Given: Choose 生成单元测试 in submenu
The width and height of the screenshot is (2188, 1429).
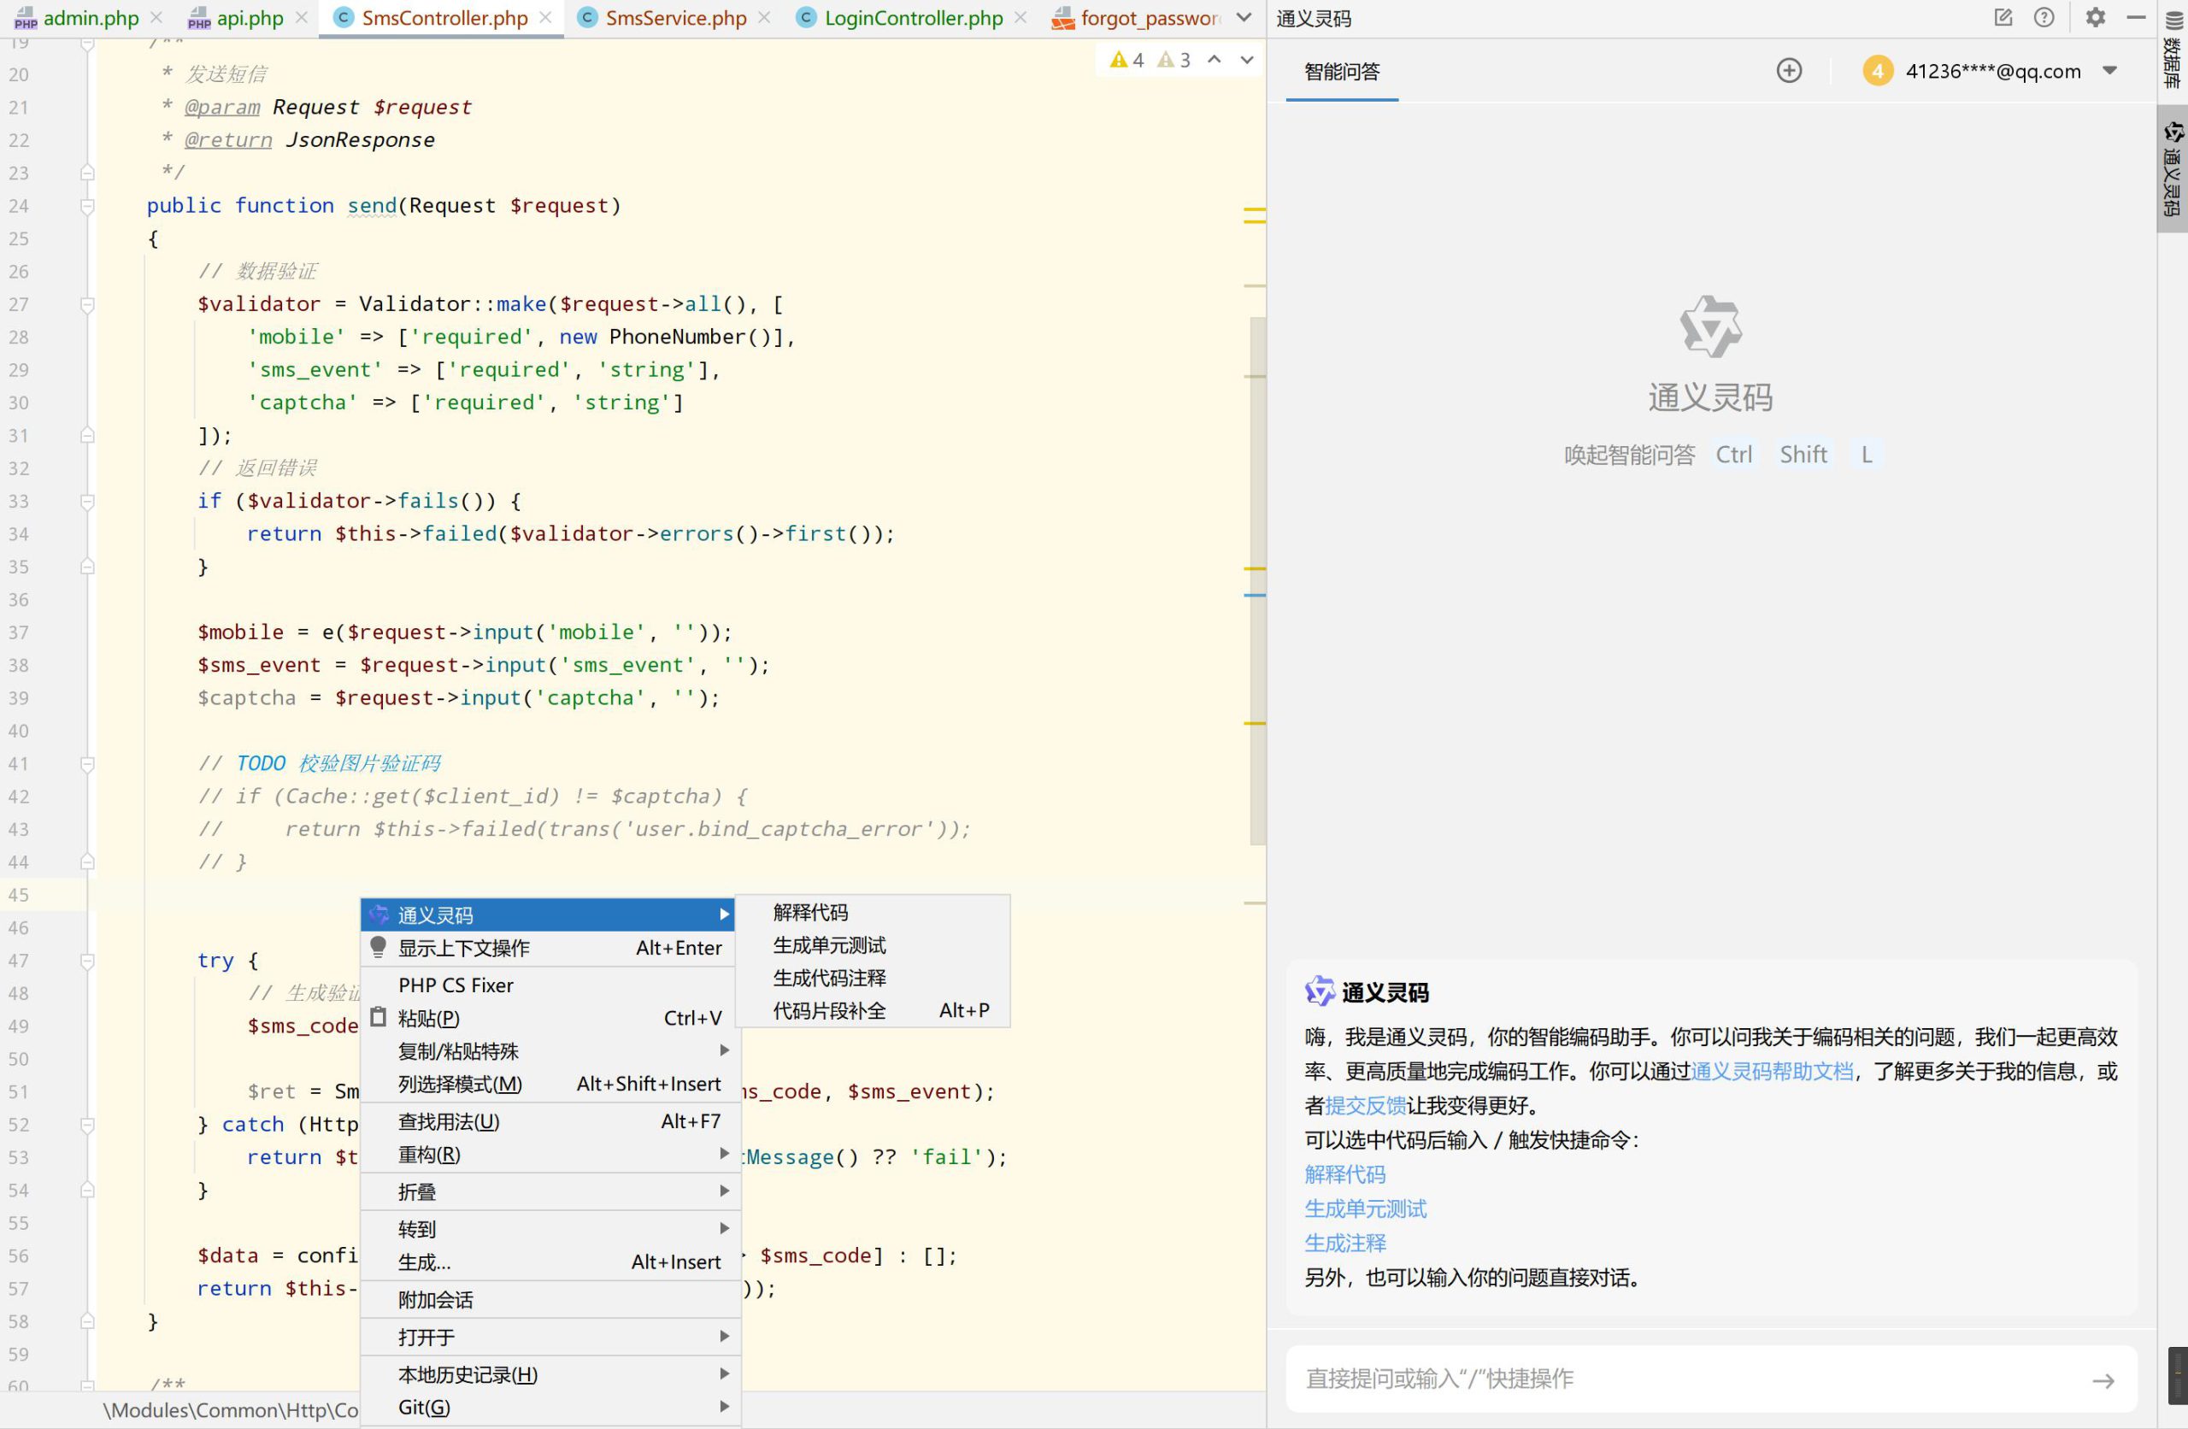Looking at the screenshot, I should (x=828, y=945).
